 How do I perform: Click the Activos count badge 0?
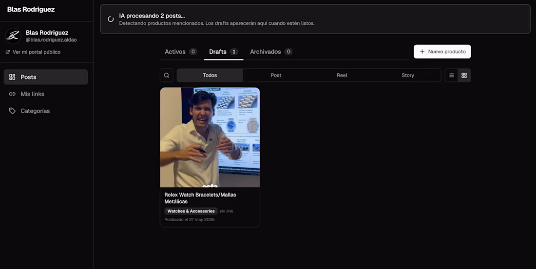(193, 52)
